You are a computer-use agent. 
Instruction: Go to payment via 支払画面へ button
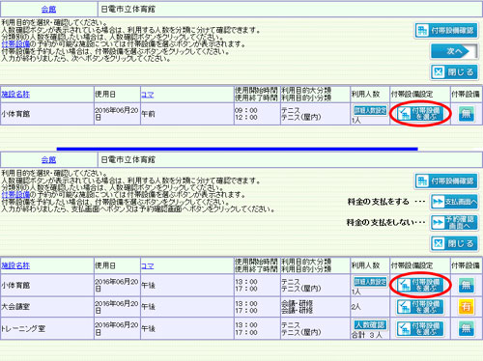coord(454,202)
